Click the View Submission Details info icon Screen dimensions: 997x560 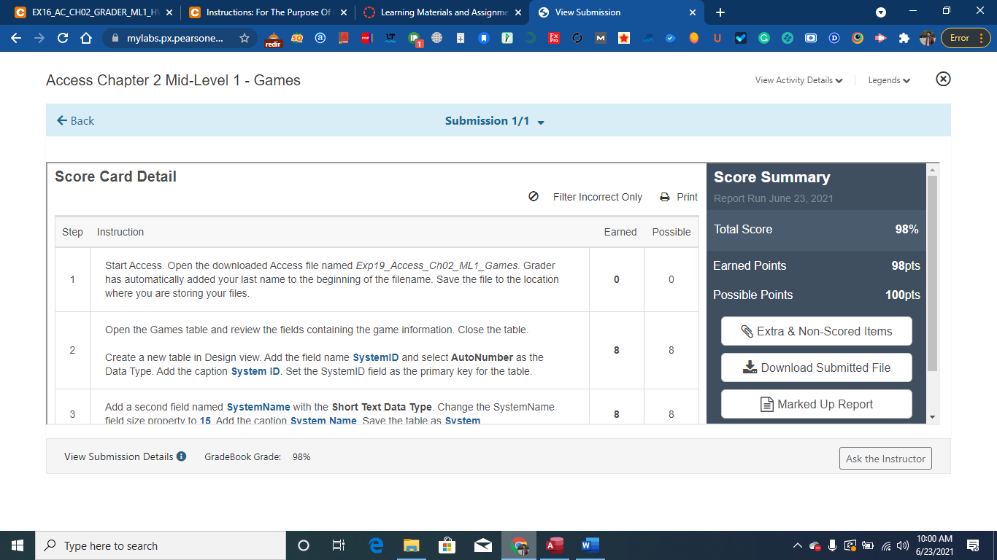(x=182, y=456)
